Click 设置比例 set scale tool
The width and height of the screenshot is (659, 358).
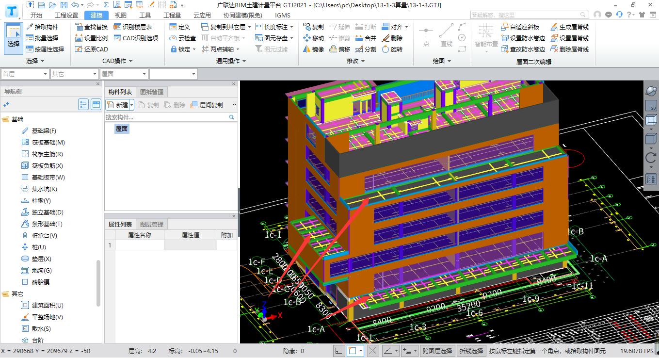(92, 38)
